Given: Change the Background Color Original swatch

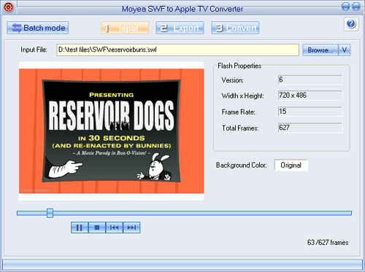Looking at the screenshot, I should (x=291, y=165).
